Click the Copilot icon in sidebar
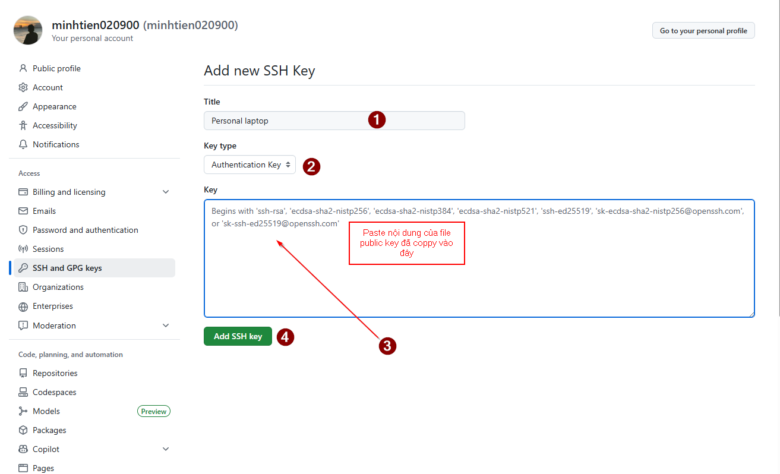 pyautogui.click(x=23, y=449)
